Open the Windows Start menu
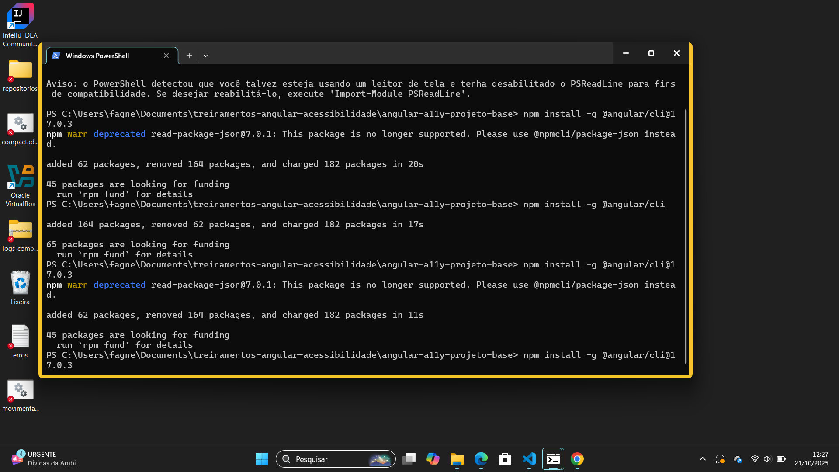The height and width of the screenshot is (472, 839). click(262, 459)
